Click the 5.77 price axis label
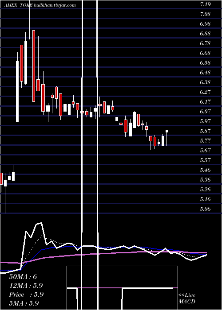222x310 pixels. 205,141
